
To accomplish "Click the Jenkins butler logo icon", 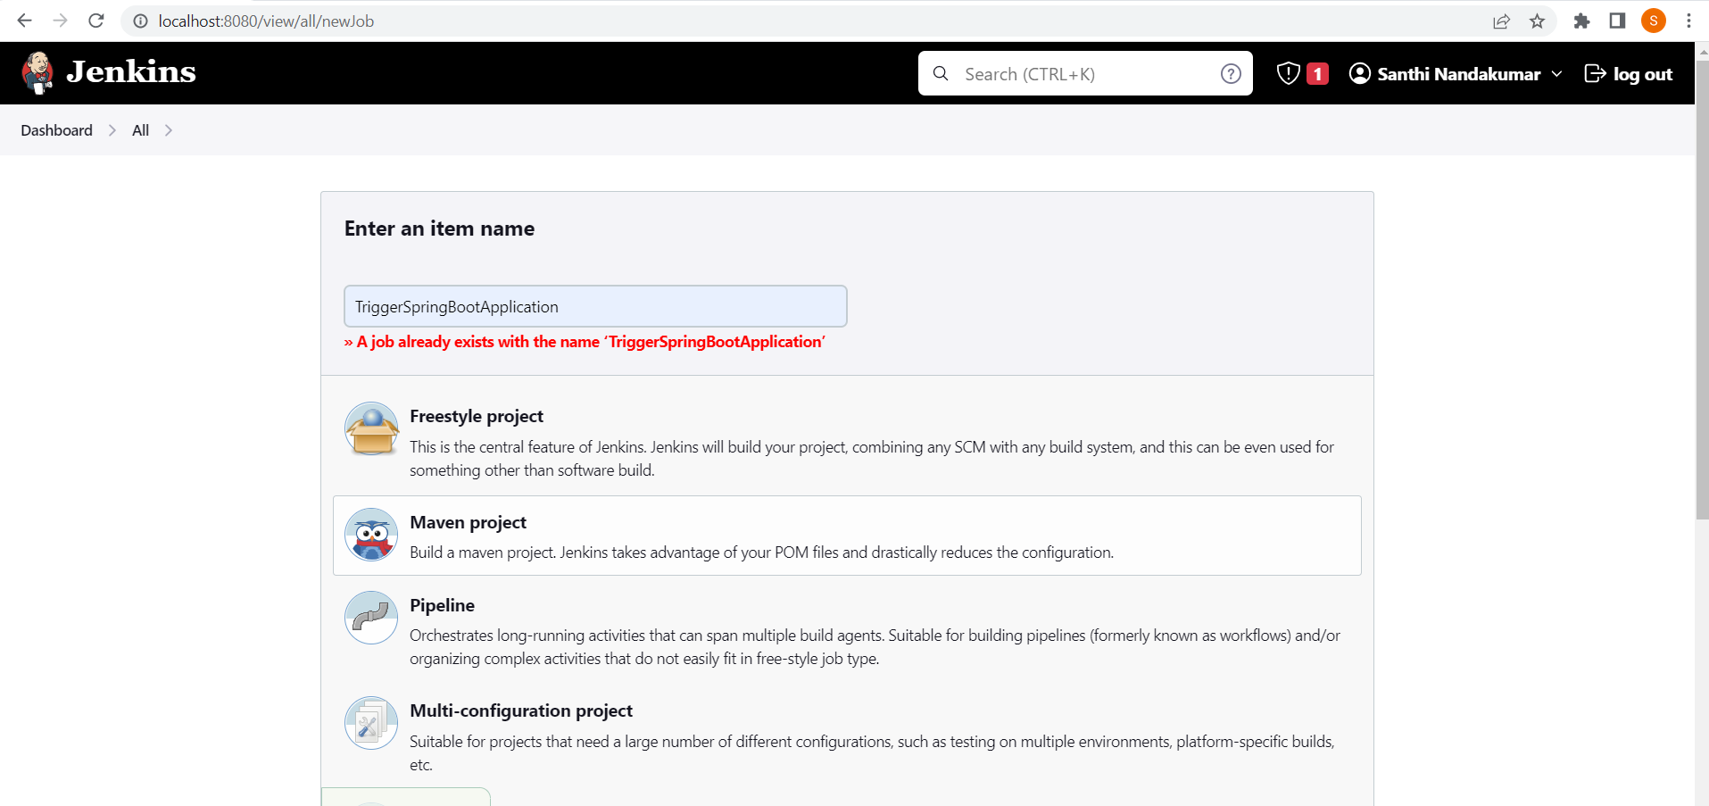I will point(37,72).
